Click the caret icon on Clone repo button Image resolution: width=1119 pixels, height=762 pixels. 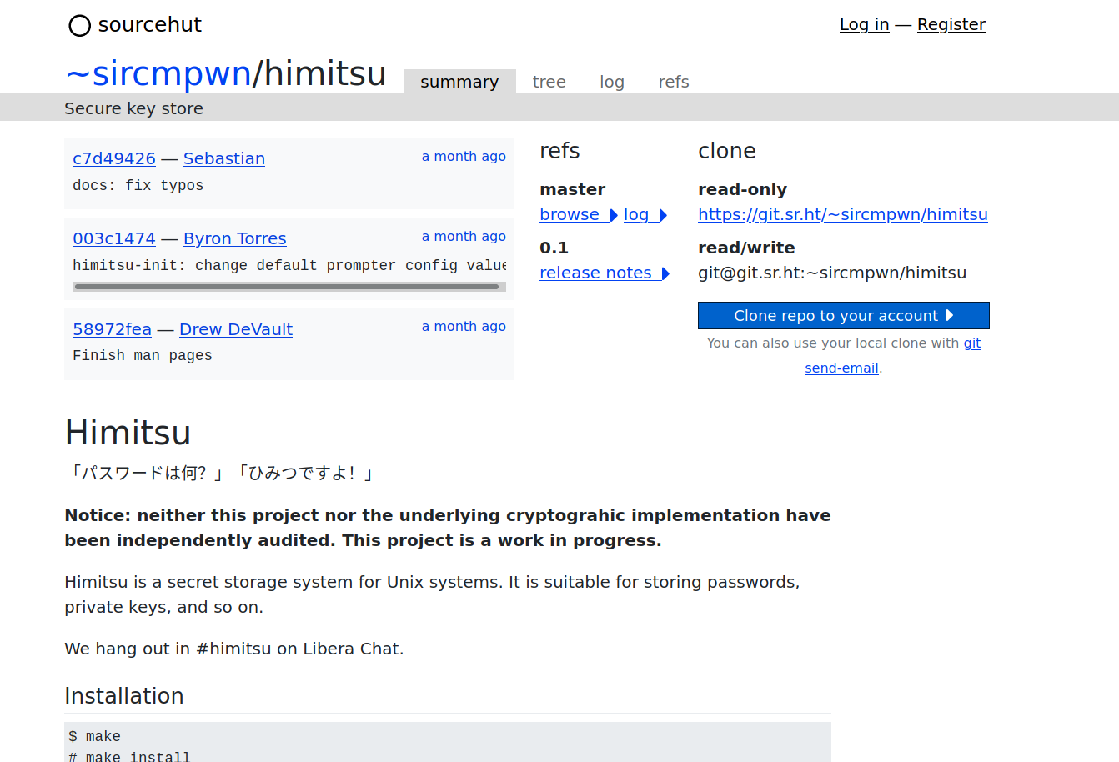coord(950,315)
